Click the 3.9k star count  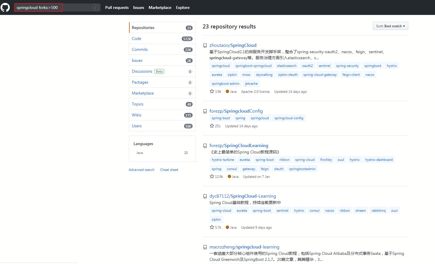pos(216,92)
